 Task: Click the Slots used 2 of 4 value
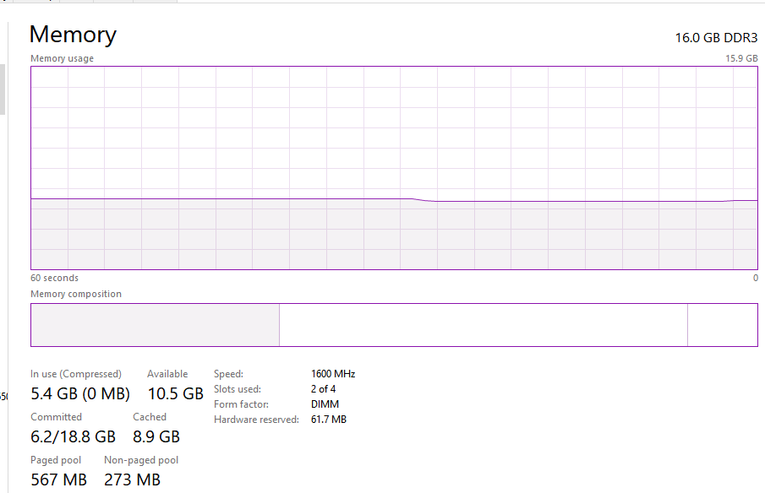tap(323, 389)
